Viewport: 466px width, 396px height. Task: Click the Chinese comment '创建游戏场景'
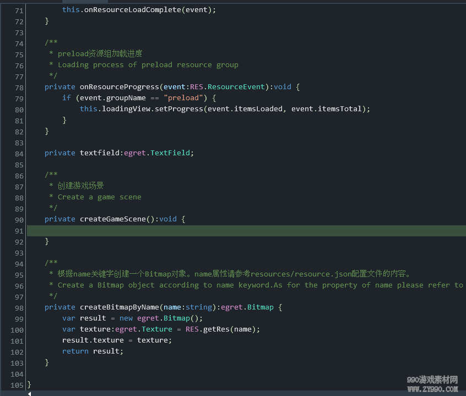coord(80,186)
